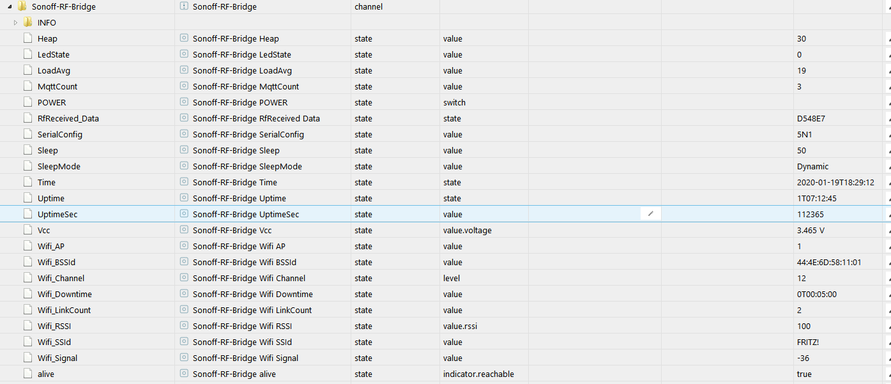This screenshot has width=891, height=384.
Task: Click state icon before Sonoff-RF-Bridge LoadAvg name
Action: coord(185,70)
